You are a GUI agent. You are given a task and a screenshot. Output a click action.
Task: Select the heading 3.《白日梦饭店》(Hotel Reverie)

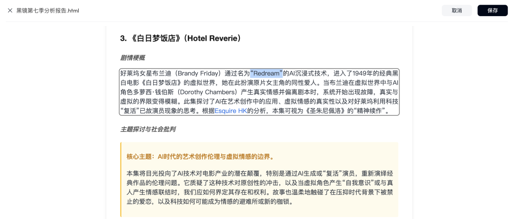coord(182,38)
